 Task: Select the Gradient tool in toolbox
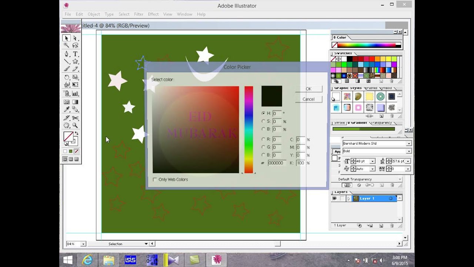(75, 102)
